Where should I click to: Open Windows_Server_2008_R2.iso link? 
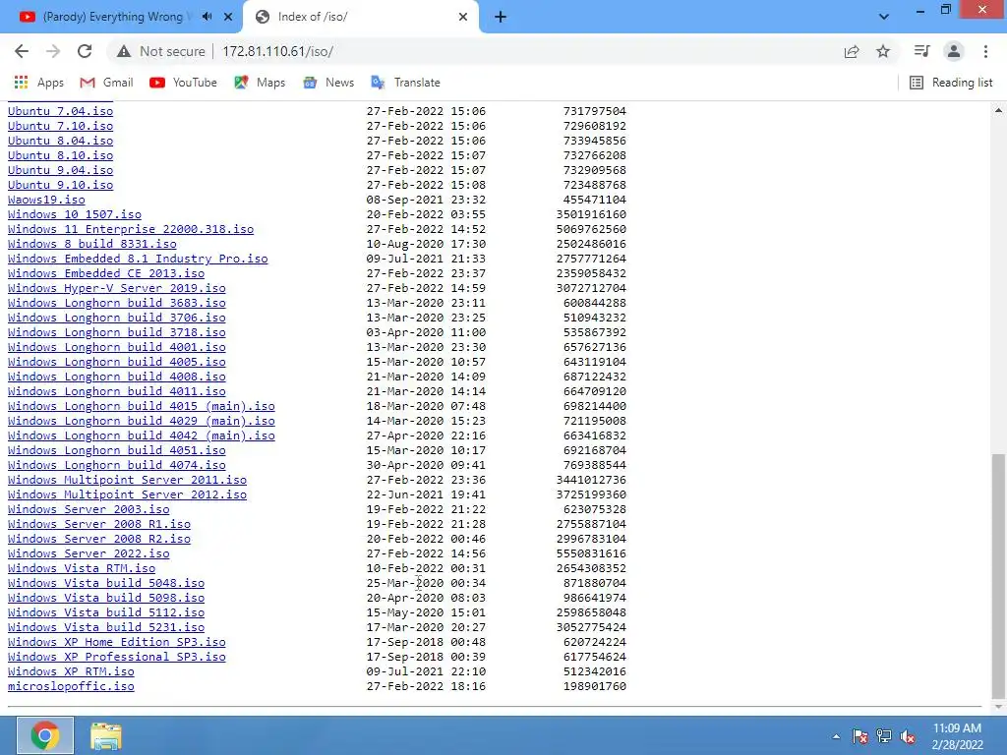[99, 540]
